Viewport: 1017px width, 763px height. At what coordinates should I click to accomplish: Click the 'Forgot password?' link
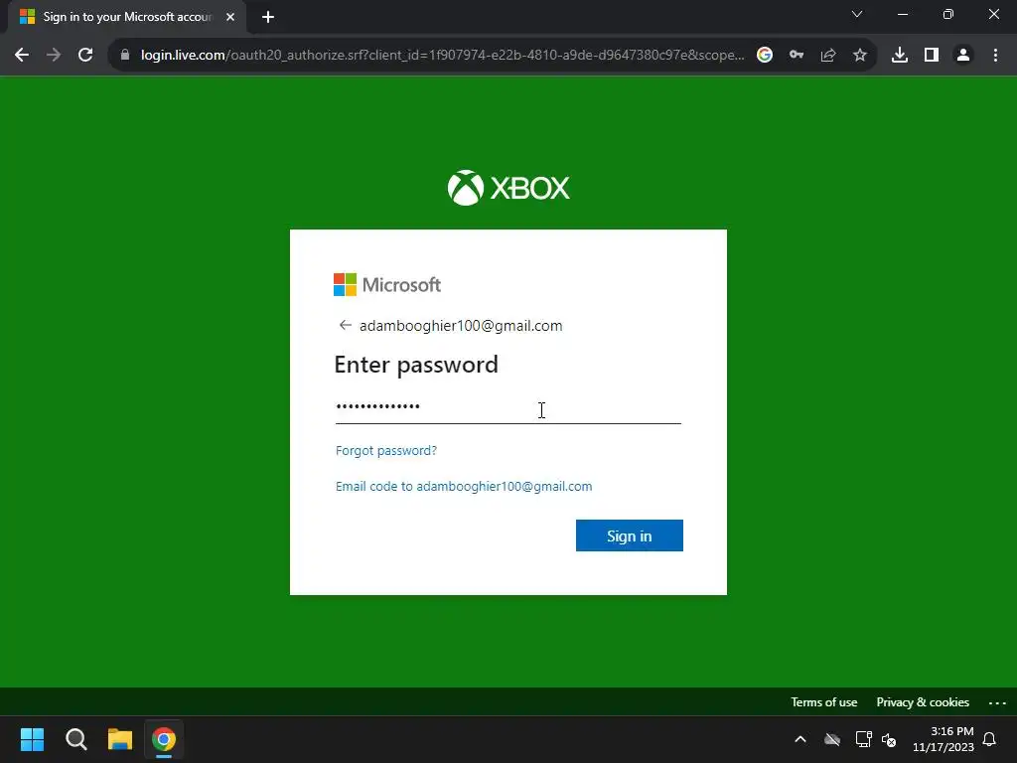pos(386,450)
